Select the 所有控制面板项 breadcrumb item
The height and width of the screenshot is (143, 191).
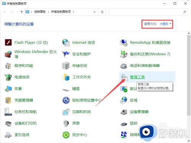point(61,12)
